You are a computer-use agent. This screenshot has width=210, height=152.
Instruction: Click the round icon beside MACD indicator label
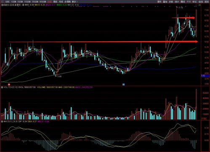coord(2,121)
